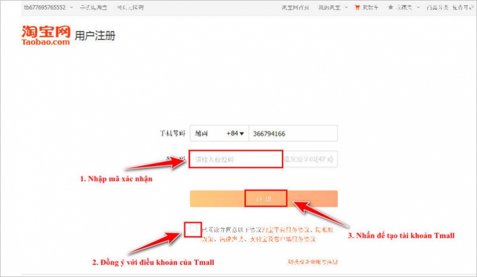Viewport: 477px width, 277px height.
Task: Open the third top-bar link on the left
Action: (130, 7)
